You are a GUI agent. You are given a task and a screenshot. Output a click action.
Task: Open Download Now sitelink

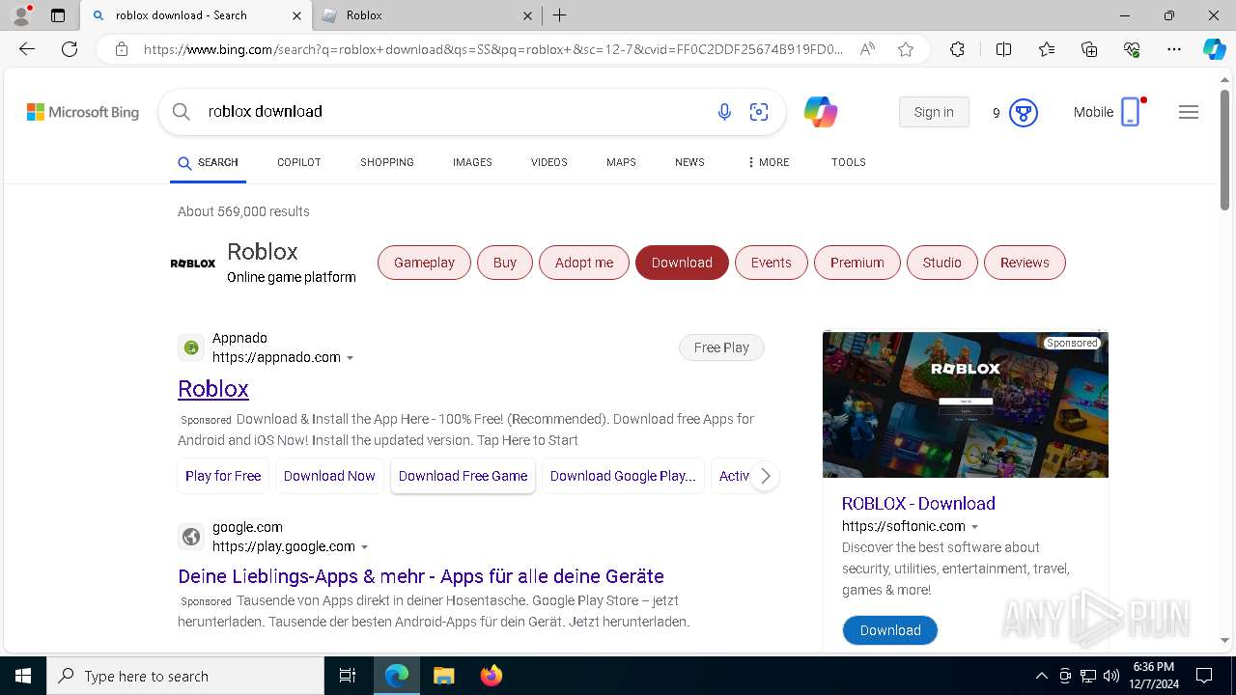pos(329,476)
